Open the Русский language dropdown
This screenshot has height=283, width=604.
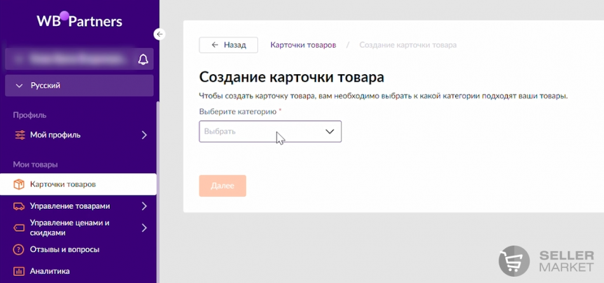click(x=79, y=85)
